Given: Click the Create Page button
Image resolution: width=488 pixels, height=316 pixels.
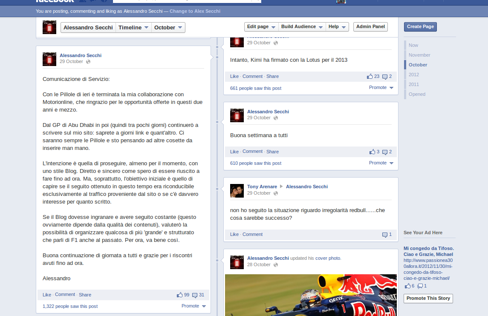Looking at the screenshot, I should 420,27.
